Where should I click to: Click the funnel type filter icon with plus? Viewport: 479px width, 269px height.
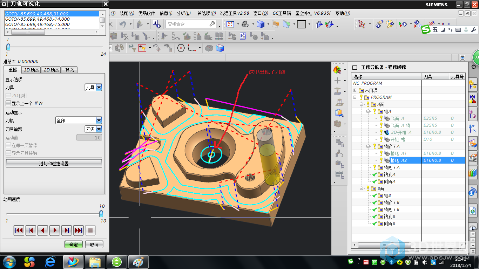click(x=142, y=48)
